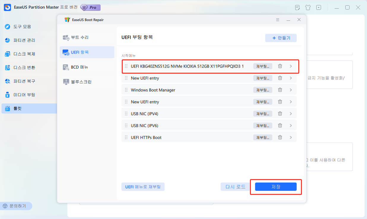Click the 파티션 복구 icon
This screenshot has height=219, width=367.
pyautogui.click(x=7, y=81)
